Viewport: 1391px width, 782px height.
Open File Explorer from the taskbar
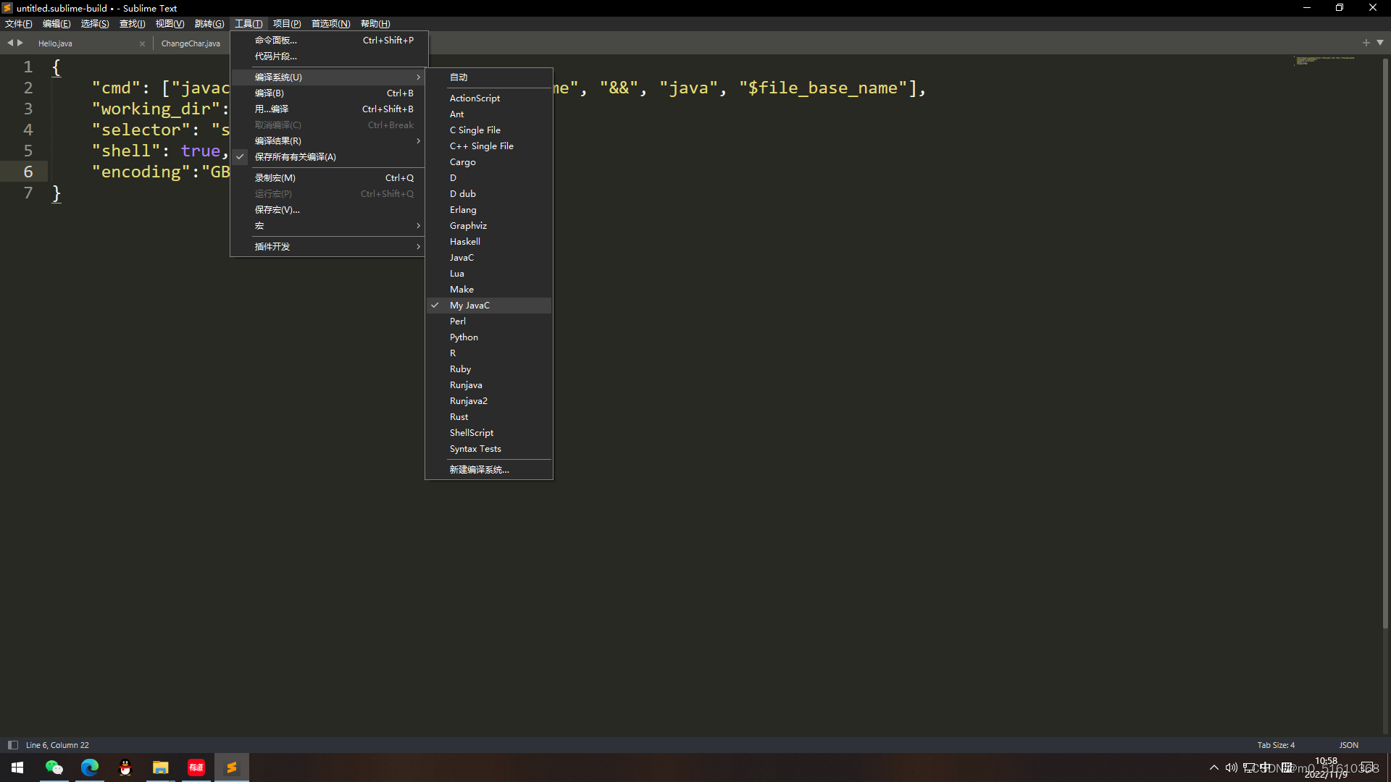(x=160, y=768)
